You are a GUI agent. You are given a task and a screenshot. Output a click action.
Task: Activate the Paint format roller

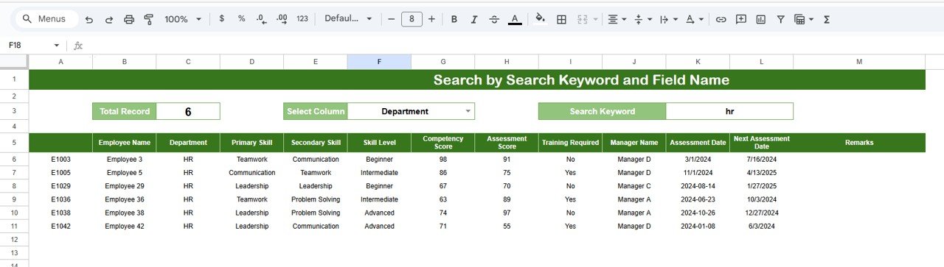149,19
